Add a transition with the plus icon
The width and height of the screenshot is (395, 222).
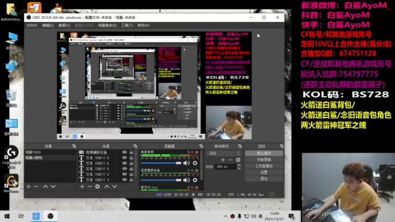[x=223, y=160]
